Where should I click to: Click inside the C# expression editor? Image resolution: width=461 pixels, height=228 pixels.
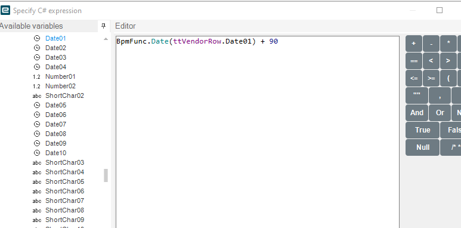click(258, 132)
